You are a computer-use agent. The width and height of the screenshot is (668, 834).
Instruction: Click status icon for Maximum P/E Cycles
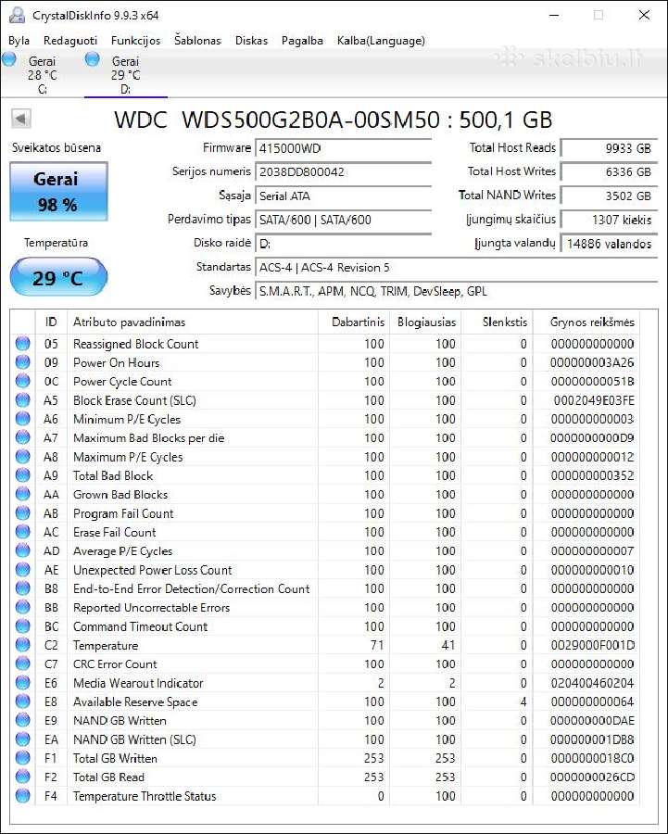tap(23, 457)
